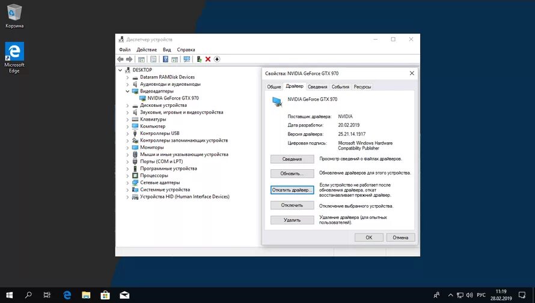Switch to the Ресурсы tab

(x=362, y=87)
